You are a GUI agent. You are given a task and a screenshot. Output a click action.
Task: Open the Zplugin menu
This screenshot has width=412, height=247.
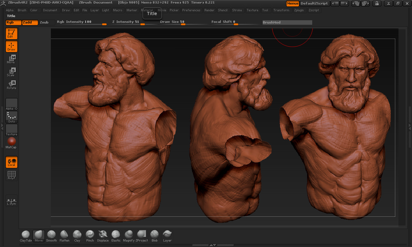[x=299, y=10]
